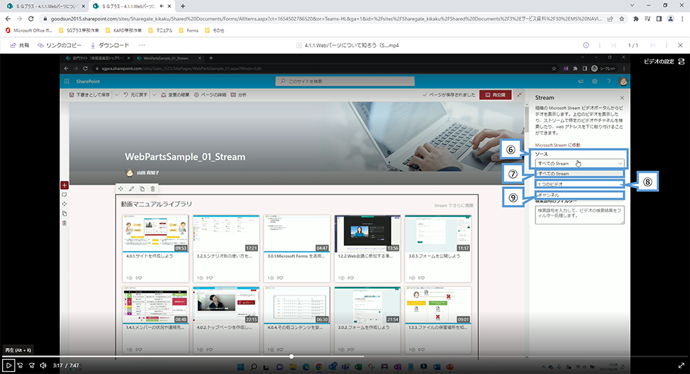Image resolution: width=690 pixels, height=374 pixels.
Task: Choose チャンネル from source options
Action: 580,195
